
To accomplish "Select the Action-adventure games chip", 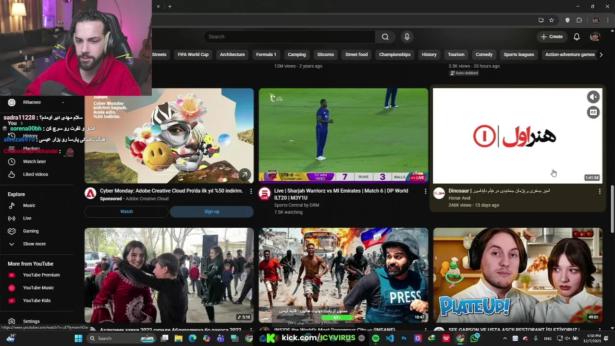I will pyautogui.click(x=570, y=55).
